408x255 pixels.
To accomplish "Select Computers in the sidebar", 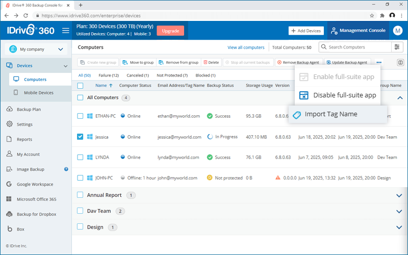I will 40,80.
